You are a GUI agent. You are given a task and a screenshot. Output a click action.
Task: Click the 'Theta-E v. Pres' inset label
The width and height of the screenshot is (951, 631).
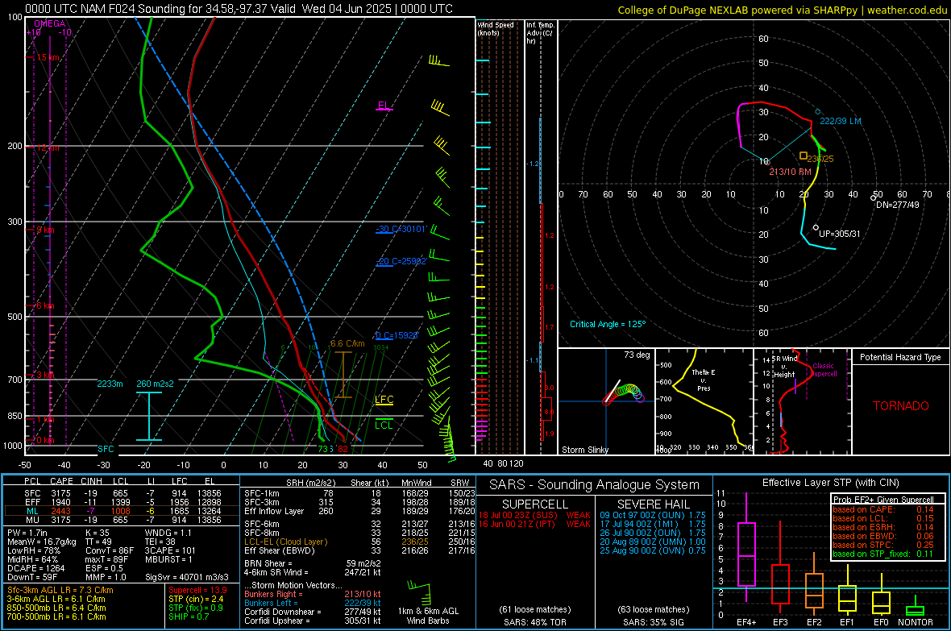704,380
